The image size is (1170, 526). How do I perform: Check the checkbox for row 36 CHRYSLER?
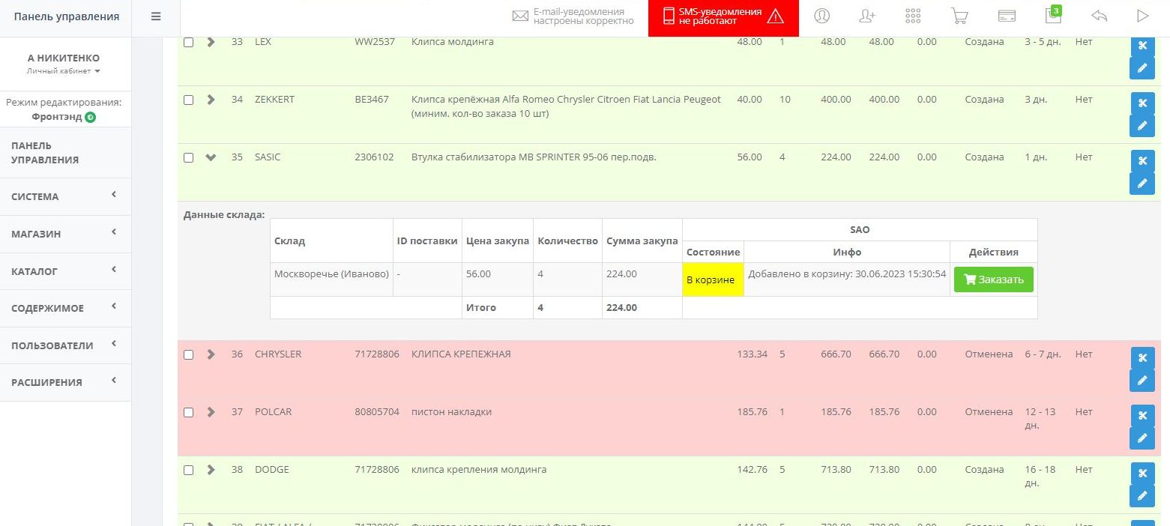click(189, 354)
